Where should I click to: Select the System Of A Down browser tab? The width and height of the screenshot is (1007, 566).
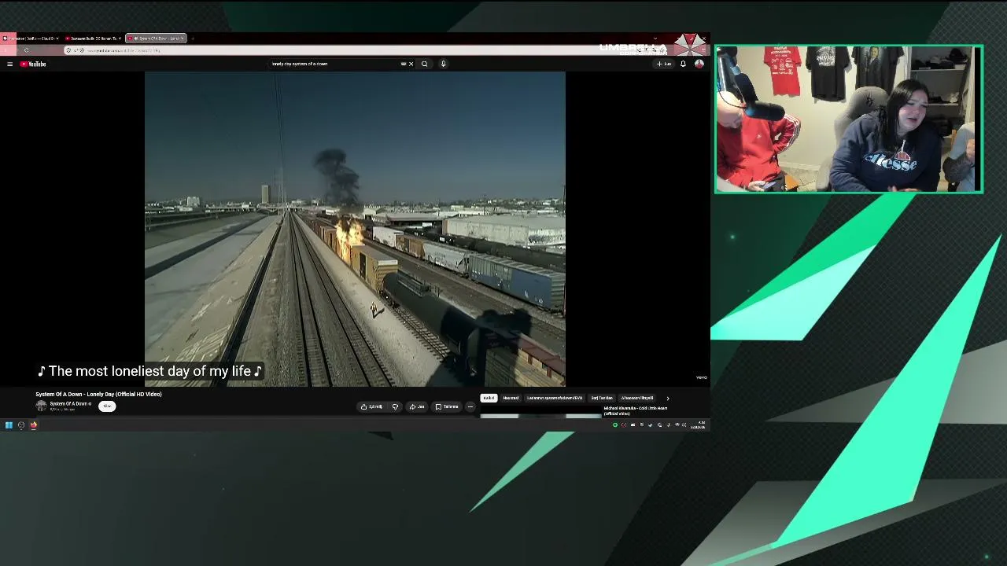[156, 38]
